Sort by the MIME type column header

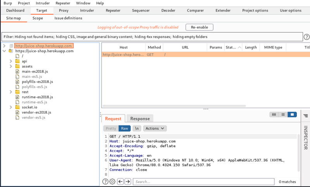coord(273,47)
